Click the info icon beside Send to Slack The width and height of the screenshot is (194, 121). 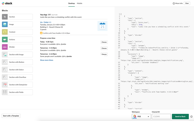click(x=191, y=116)
